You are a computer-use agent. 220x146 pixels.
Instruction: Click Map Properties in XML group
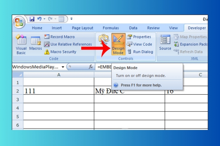190,37
